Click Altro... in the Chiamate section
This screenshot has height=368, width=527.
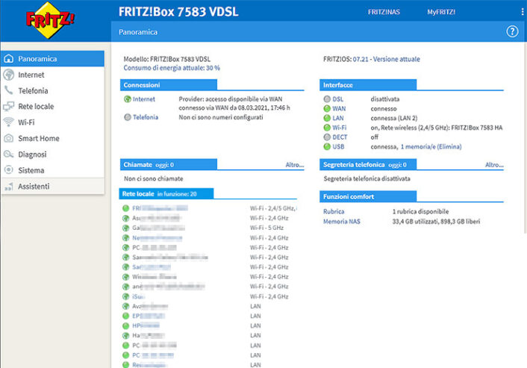pos(294,164)
